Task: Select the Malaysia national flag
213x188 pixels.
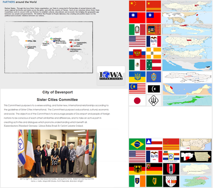Action: 137,89
